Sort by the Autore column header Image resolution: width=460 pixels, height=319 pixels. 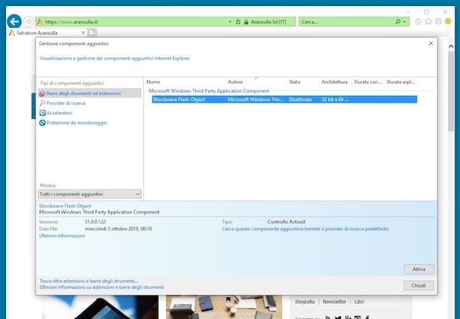pos(256,82)
